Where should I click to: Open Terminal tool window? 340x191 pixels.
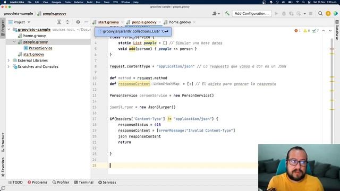84,183
